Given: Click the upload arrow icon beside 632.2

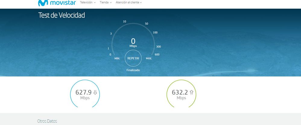Looking at the screenshot, I should coord(191,92).
